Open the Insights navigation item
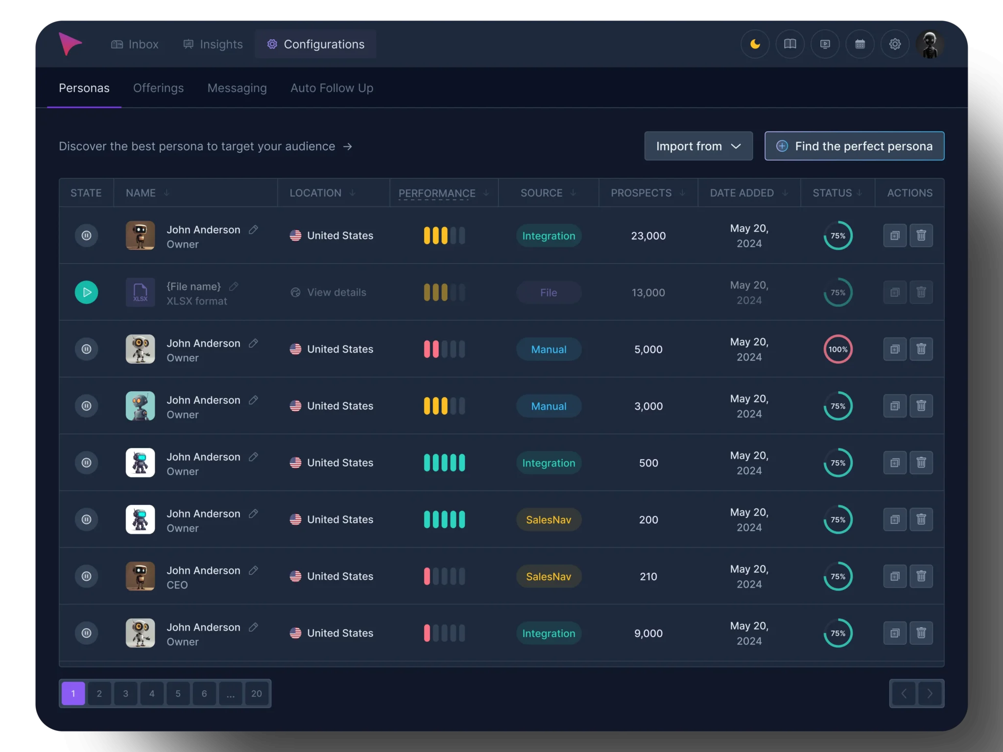Image resolution: width=1003 pixels, height=752 pixels. point(213,44)
